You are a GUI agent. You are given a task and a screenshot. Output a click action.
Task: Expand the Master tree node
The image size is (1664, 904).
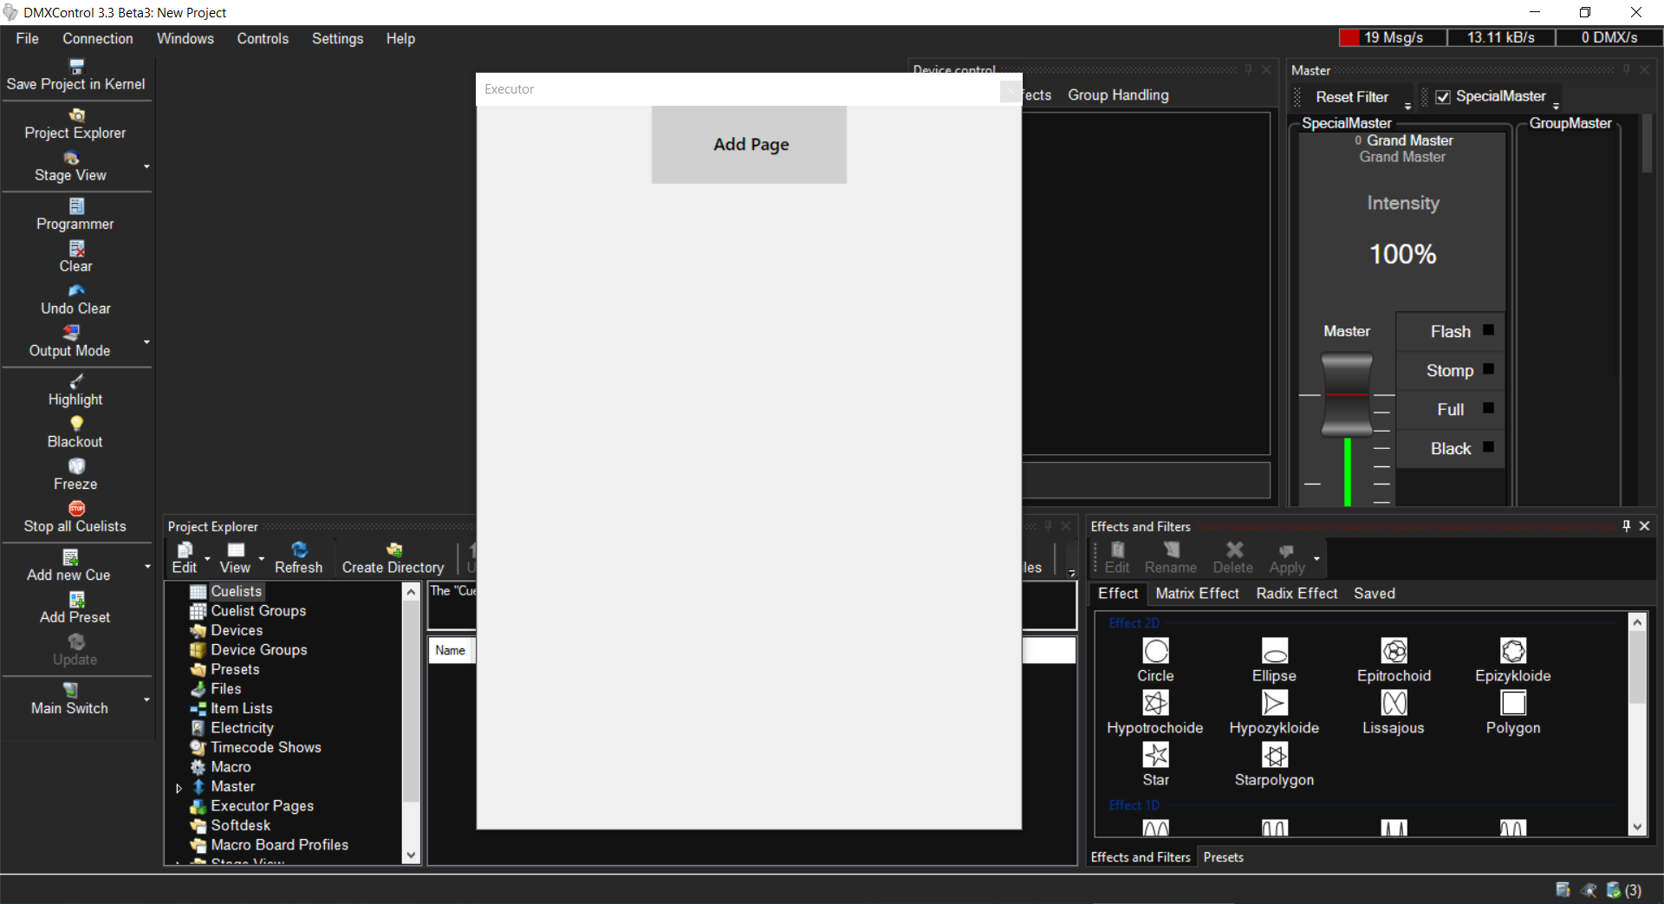click(x=179, y=788)
